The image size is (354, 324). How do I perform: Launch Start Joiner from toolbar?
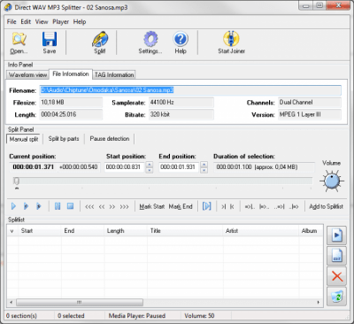pos(231,39)
